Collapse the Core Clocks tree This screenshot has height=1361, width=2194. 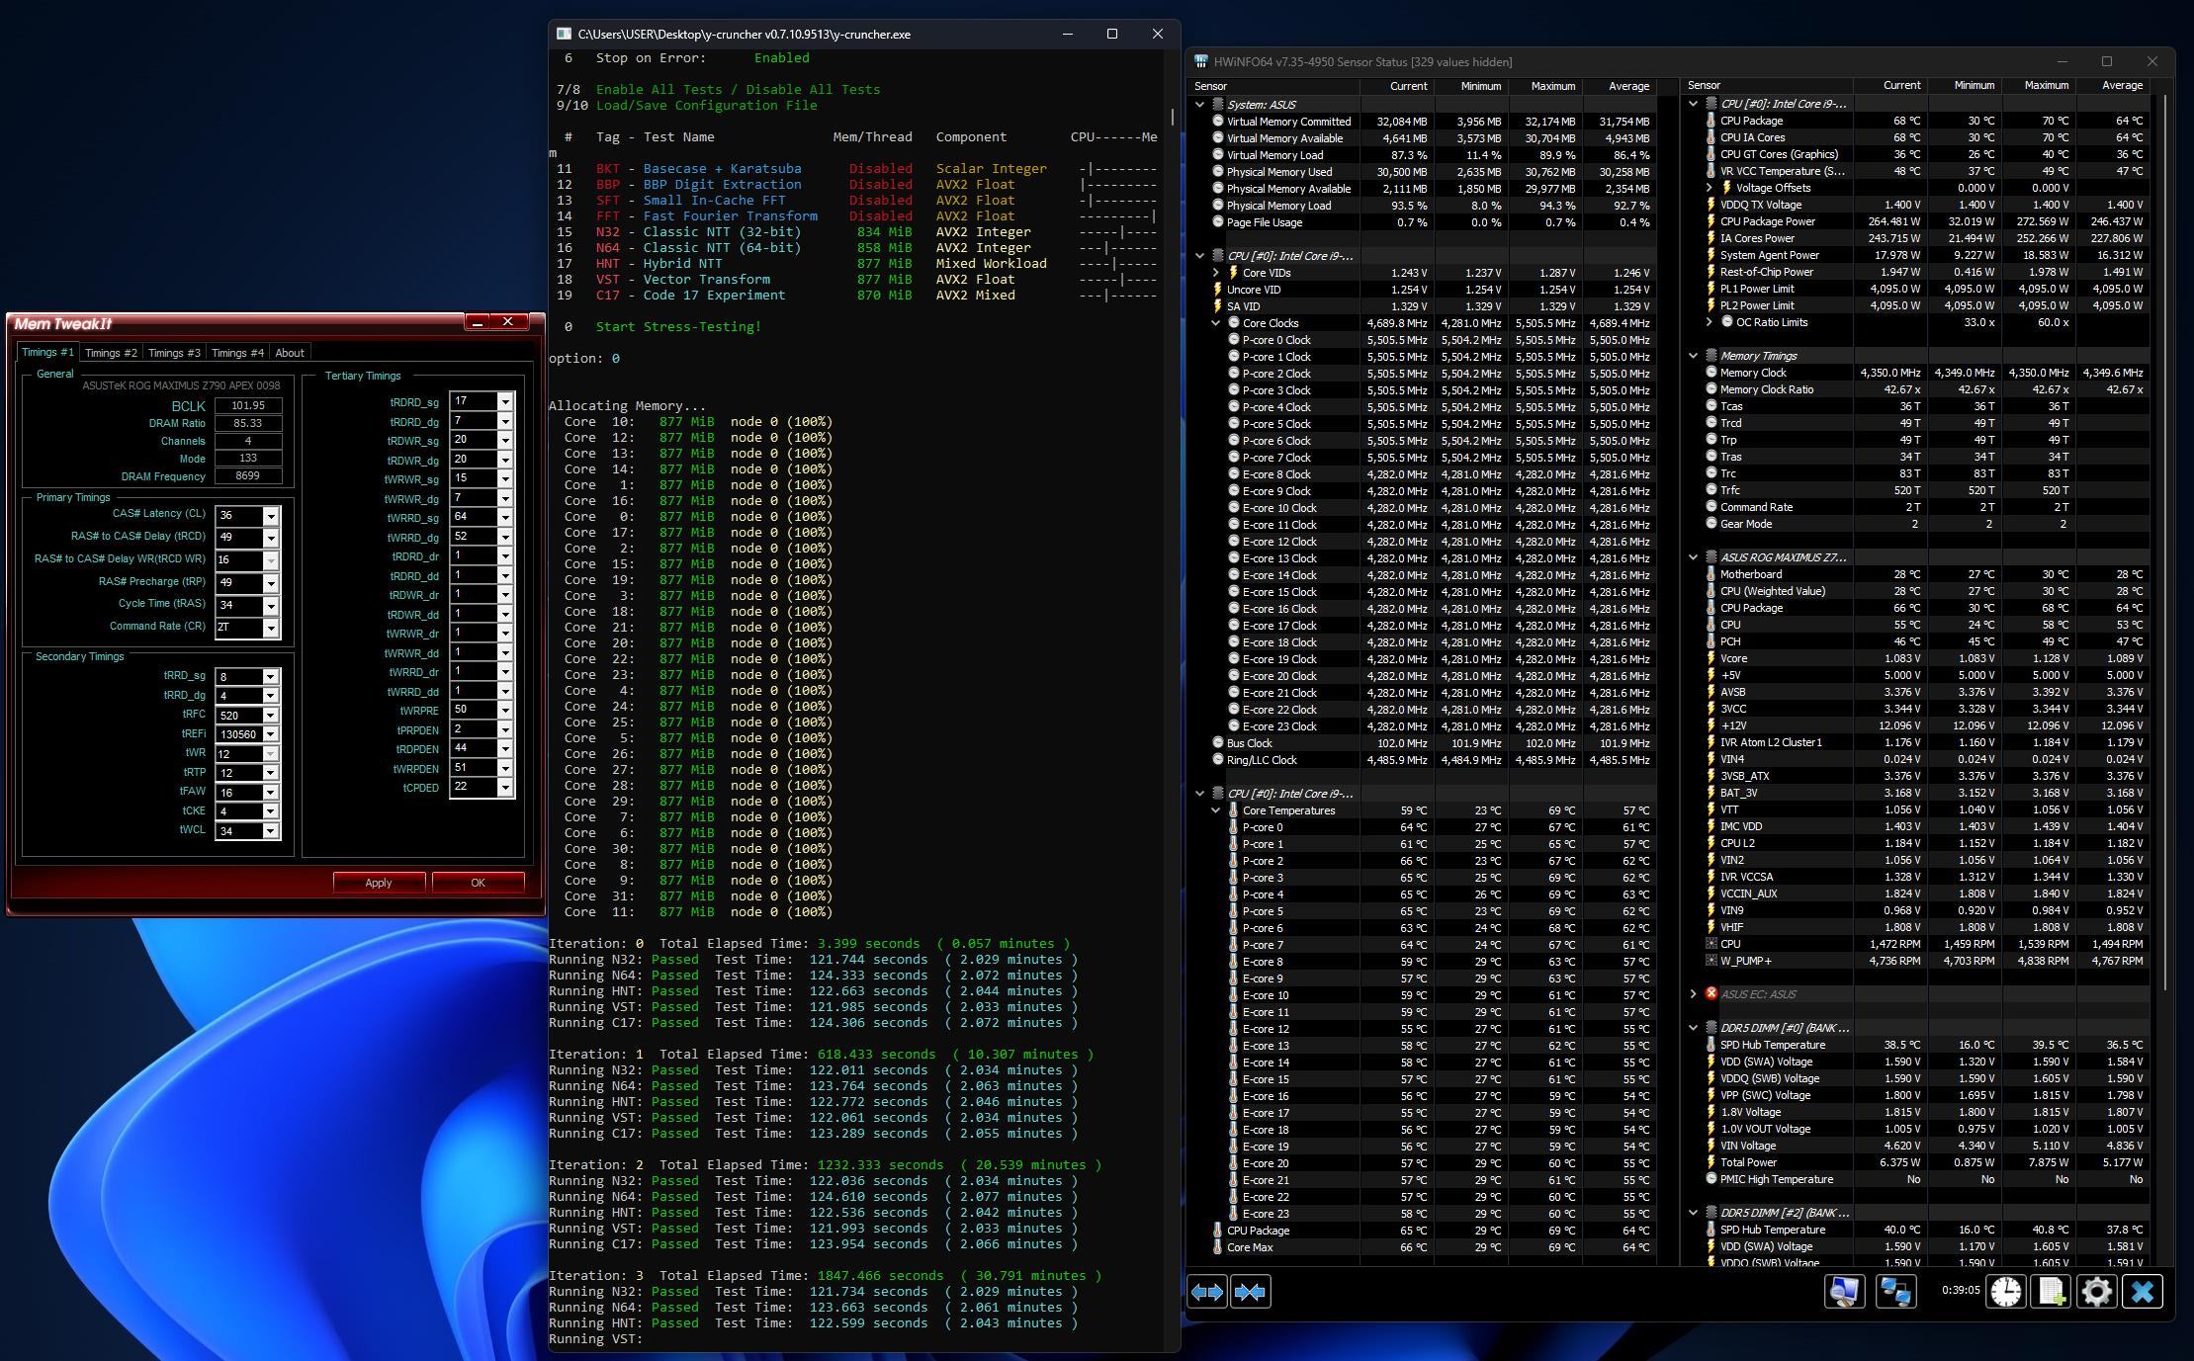1216,323
